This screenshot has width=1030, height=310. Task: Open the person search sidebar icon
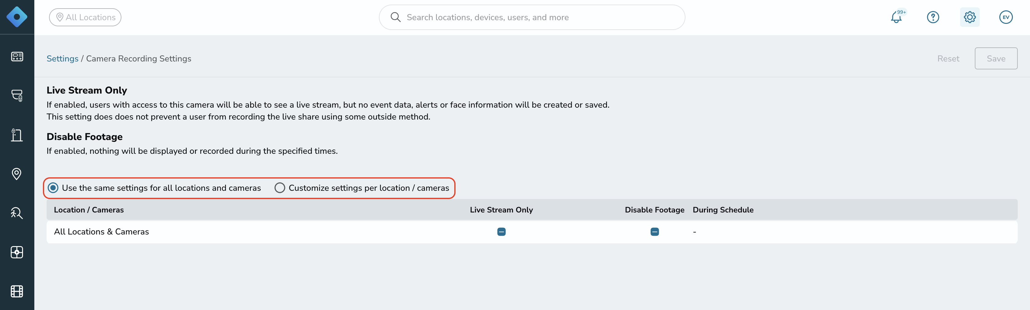pyautogui.click(x=17, y=213)
